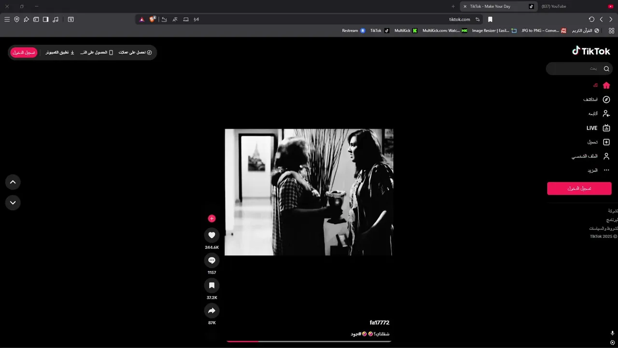Toggle the bookmark for this page
Image resolution: width=618 pixels, height=348 pixels.
tap(490, 19)
